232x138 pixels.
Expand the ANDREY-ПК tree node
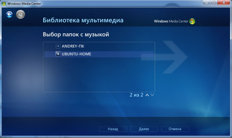click(58, 46)
